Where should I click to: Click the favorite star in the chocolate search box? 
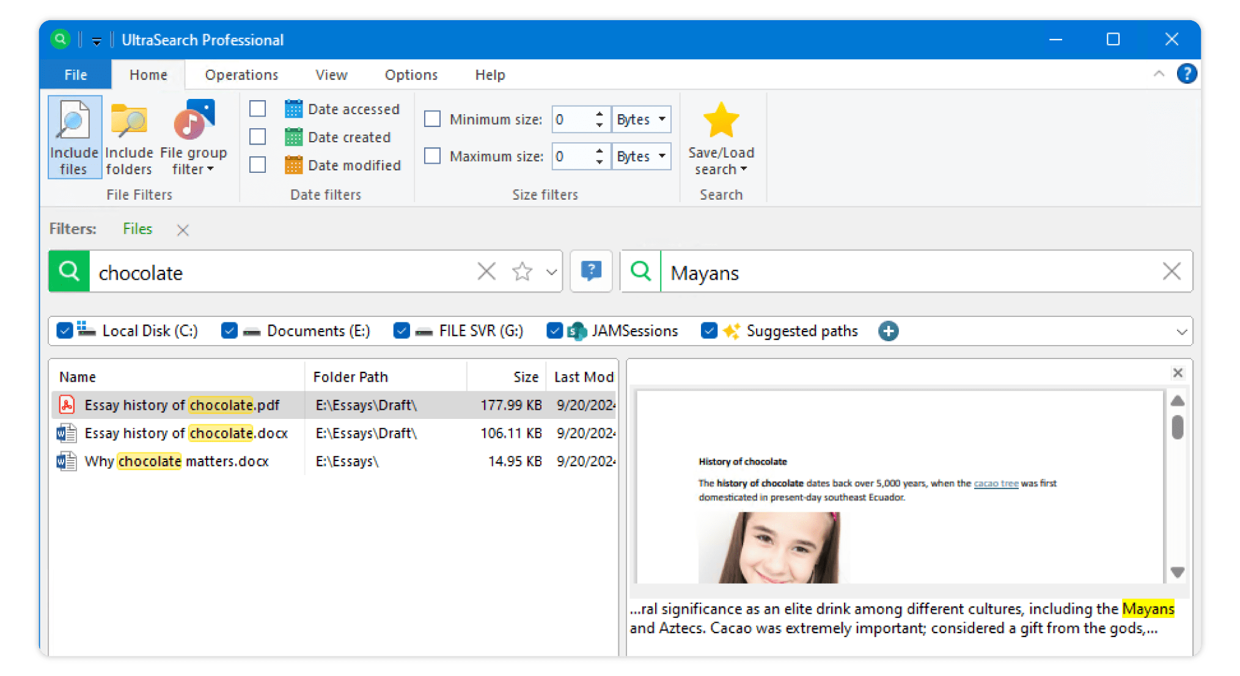(522, 271)
